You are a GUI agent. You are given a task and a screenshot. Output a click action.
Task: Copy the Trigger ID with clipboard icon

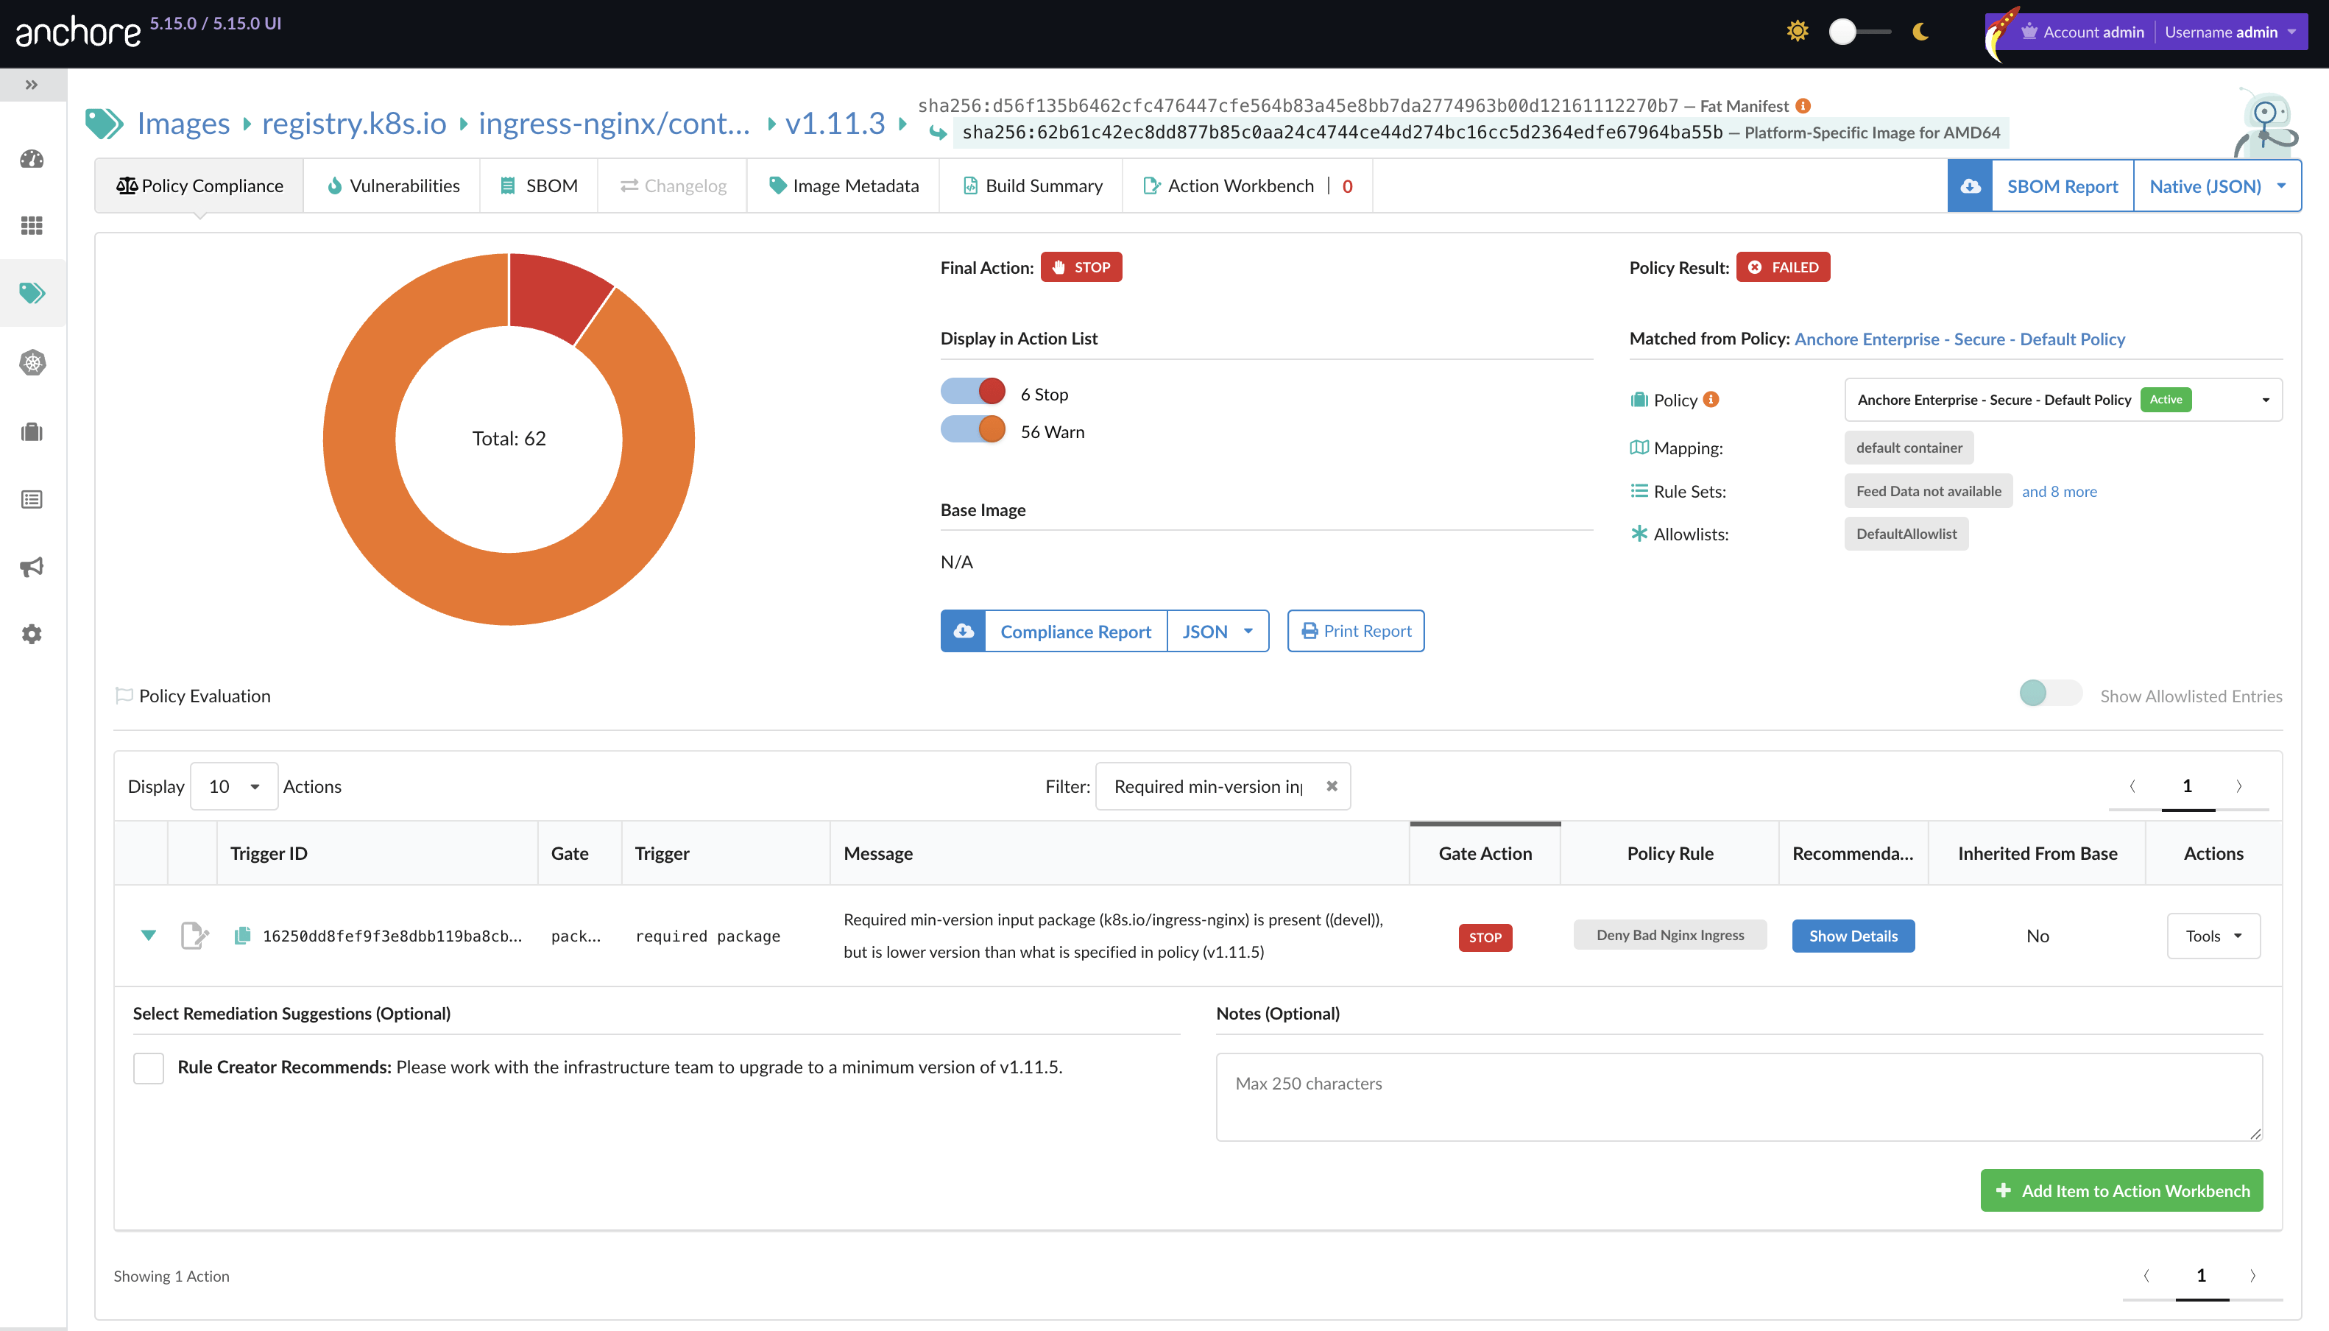tap(242, 935)
